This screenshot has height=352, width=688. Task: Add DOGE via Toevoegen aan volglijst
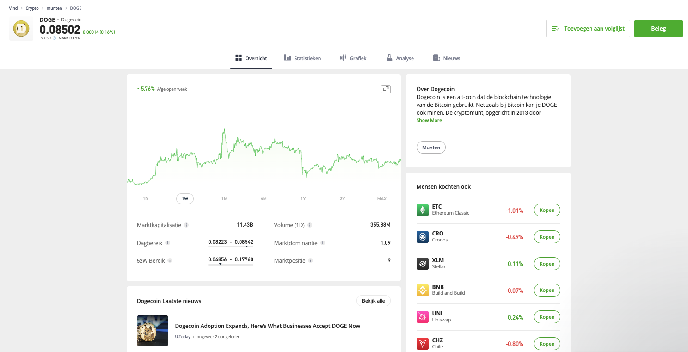588,29
